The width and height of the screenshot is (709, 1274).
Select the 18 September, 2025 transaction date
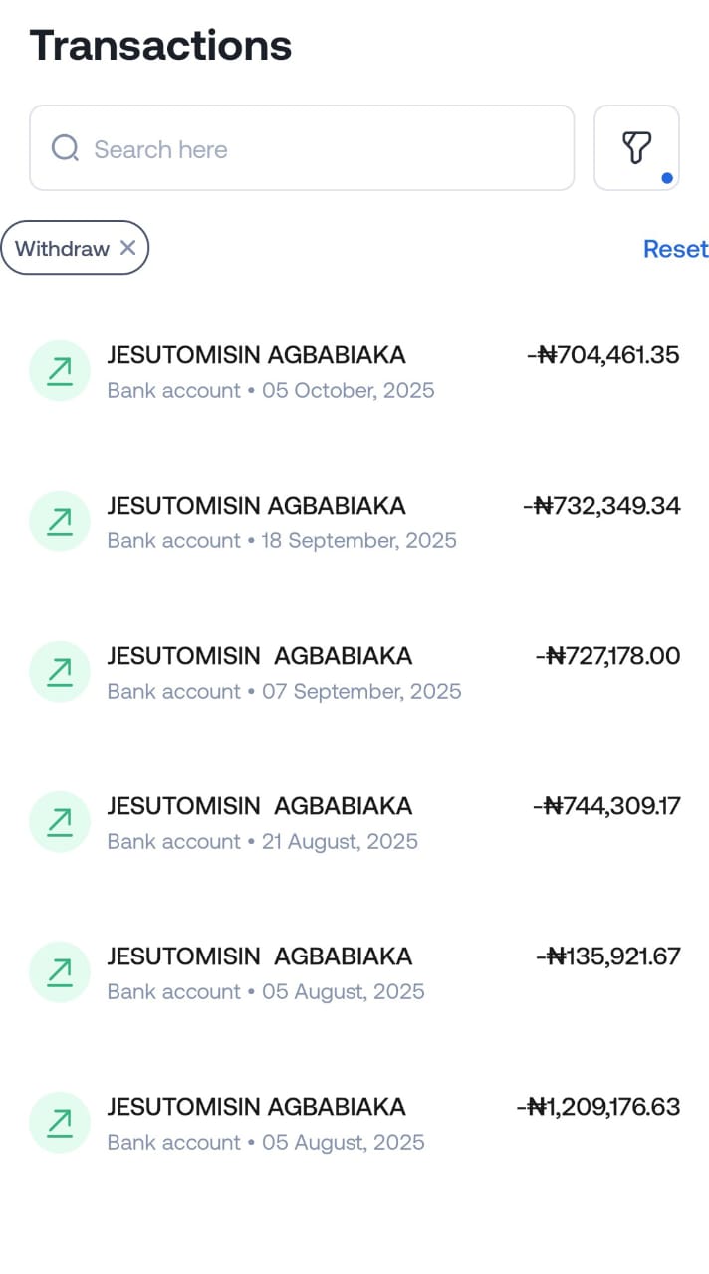coord(359,540)
